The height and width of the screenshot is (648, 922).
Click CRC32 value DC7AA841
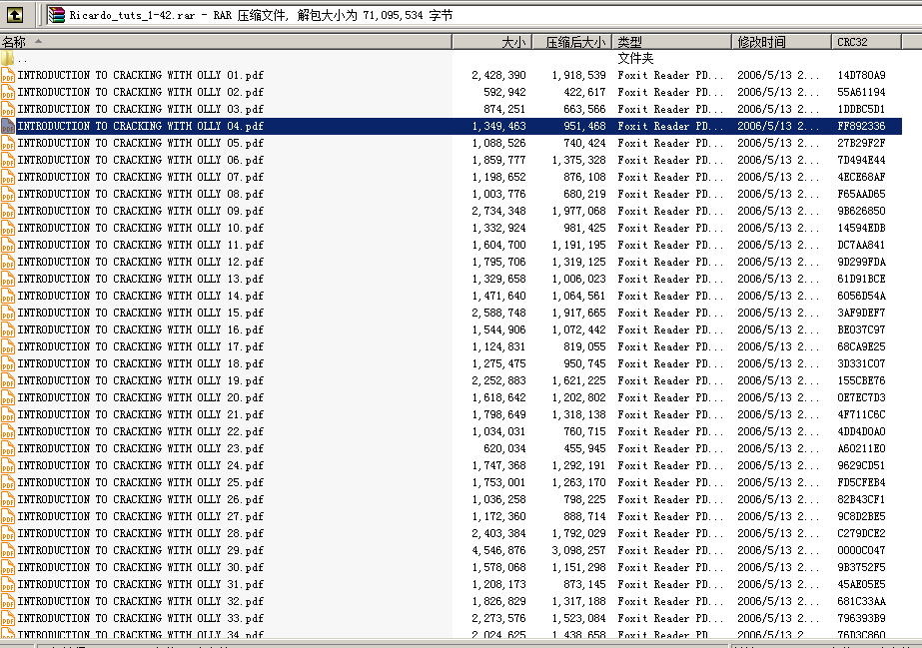[x=861, y=245]
